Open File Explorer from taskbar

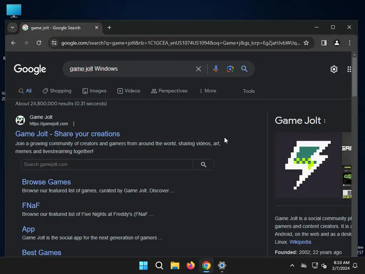point(175,265)
